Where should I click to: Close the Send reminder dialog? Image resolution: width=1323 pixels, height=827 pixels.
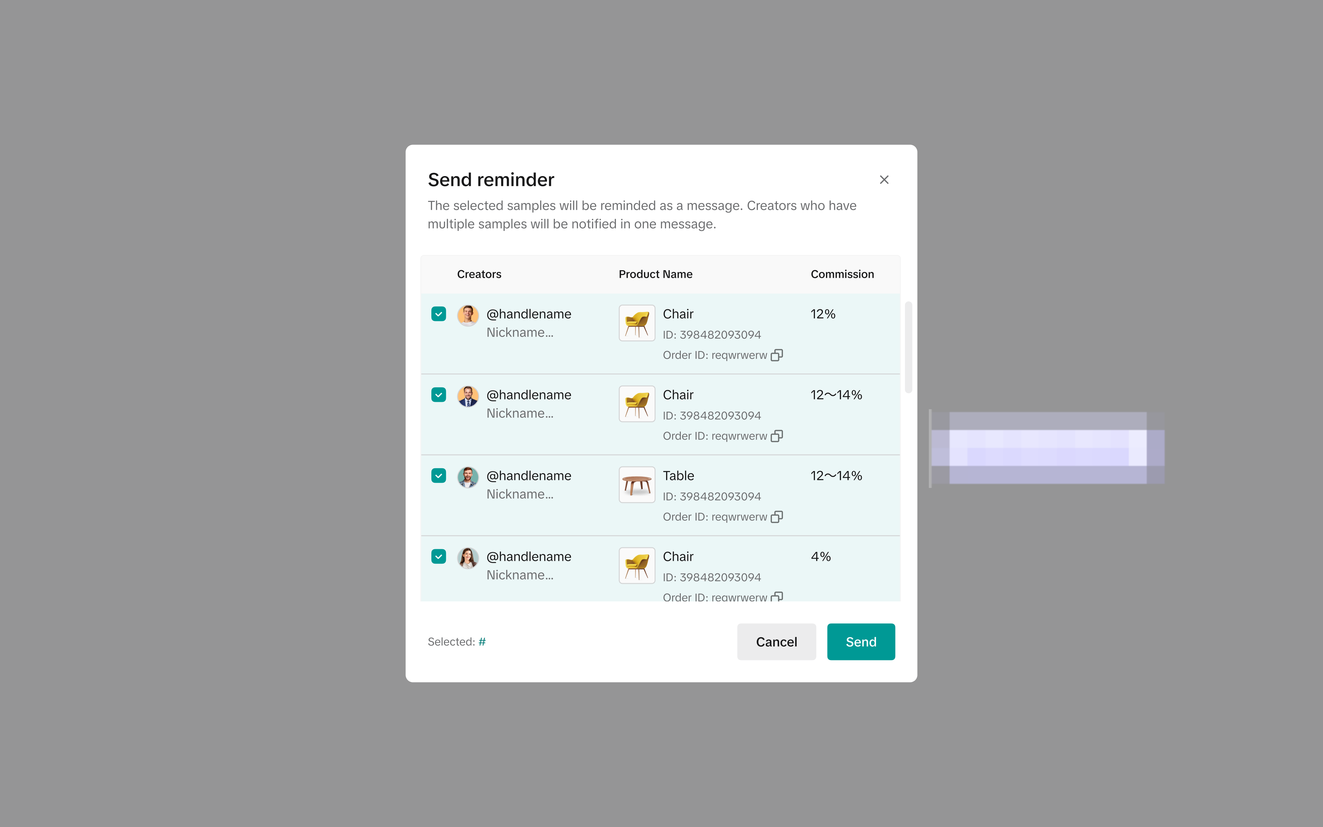(x=884, y=179)
